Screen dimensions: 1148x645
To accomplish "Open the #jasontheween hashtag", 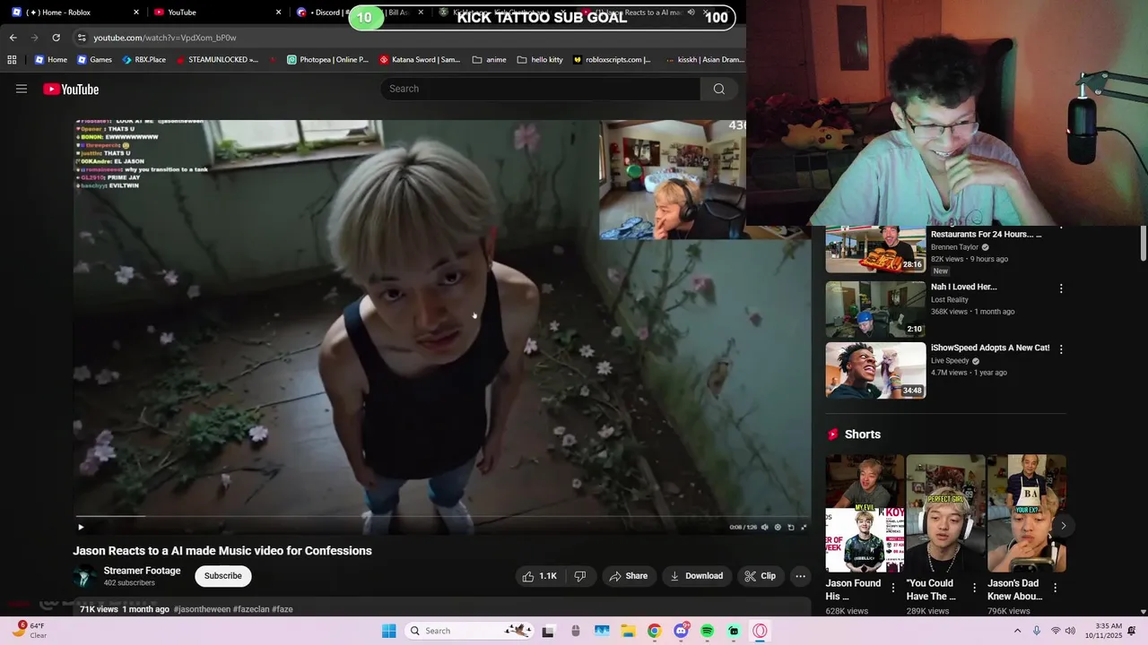I will (x=202, y=609).
